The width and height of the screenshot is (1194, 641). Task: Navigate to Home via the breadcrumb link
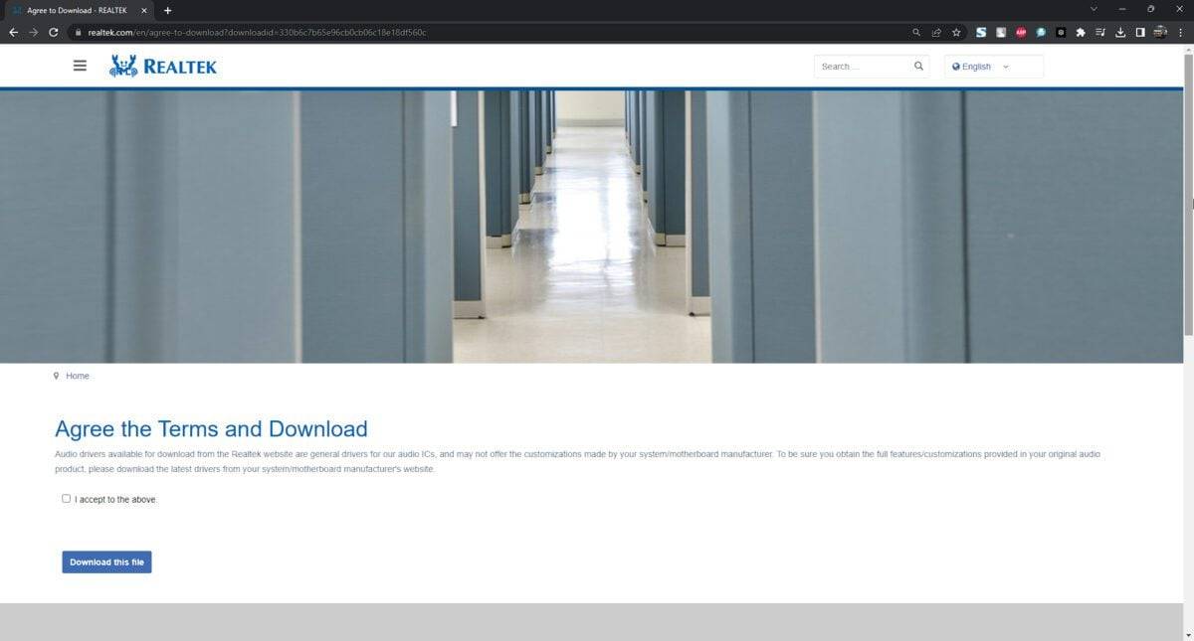[x=77, y=375]
